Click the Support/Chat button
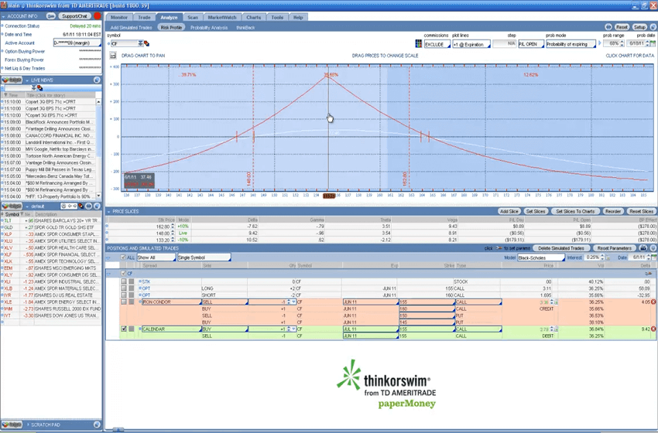 point(74,16)
